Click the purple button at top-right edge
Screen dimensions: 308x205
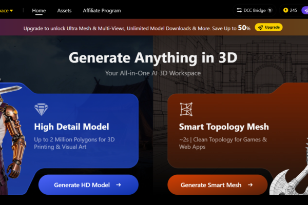[x=305, y=10]
